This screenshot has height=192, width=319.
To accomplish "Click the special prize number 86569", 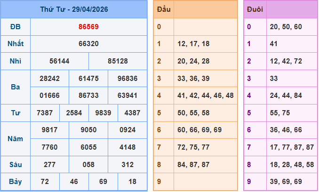I will pos(88,27).
